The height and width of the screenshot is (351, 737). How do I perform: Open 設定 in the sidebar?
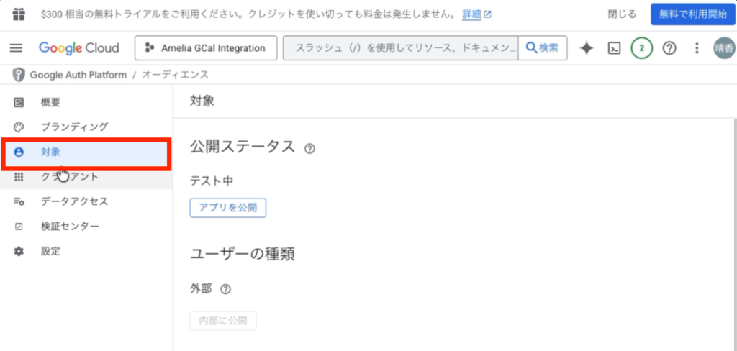click(50, 251)
